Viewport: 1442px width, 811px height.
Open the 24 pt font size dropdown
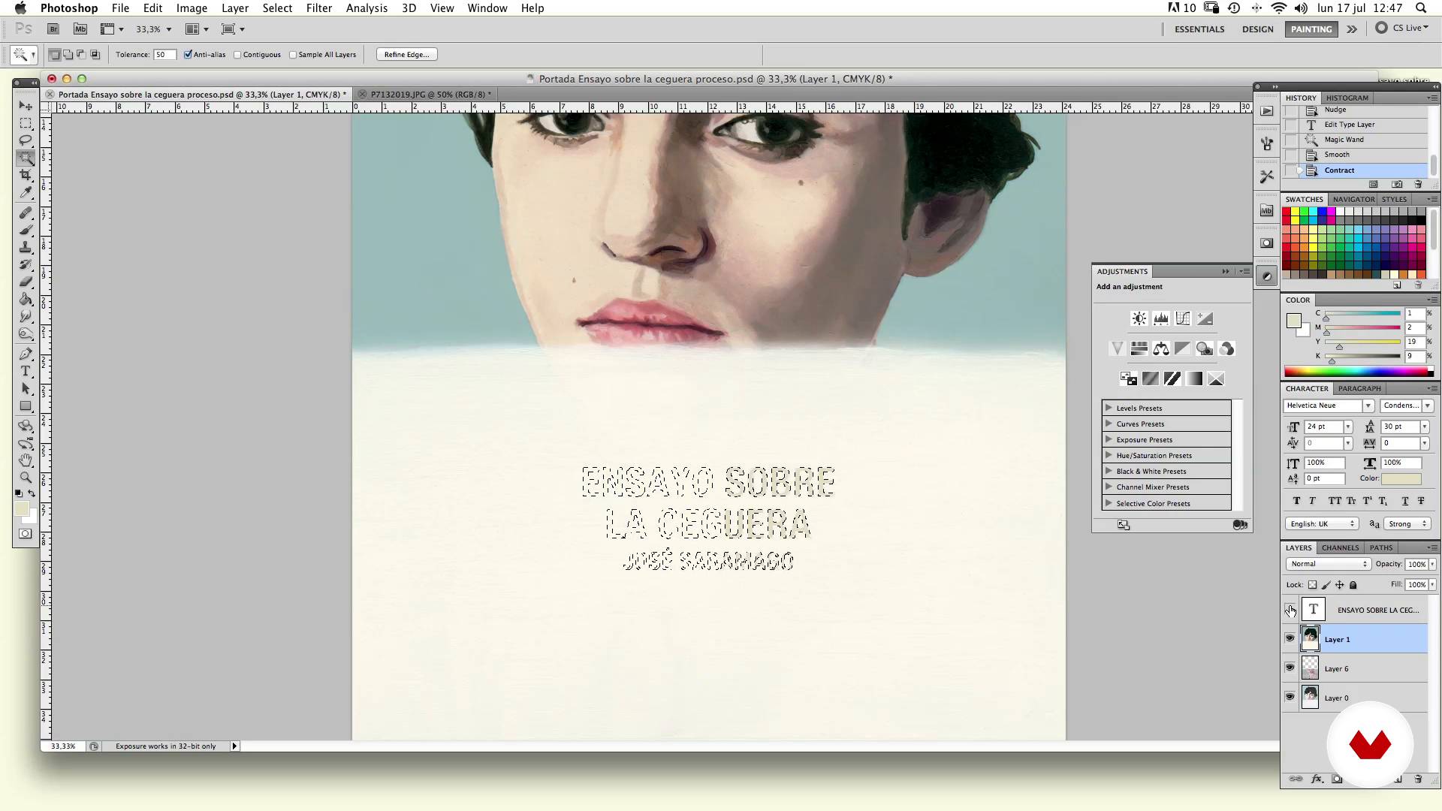point(1348,427)
